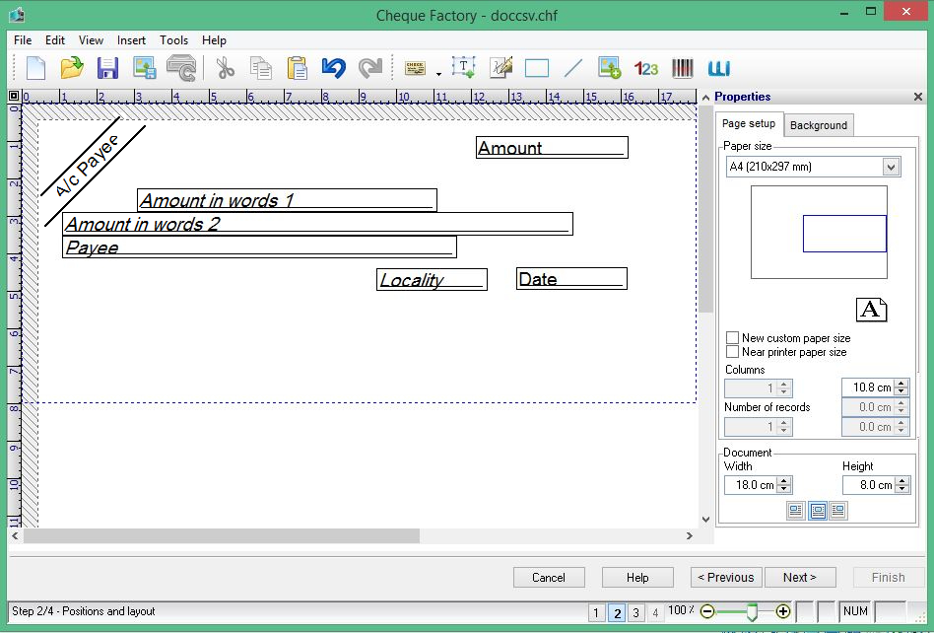
Task: Decrease document Width with down arrow
Action: 784,489
